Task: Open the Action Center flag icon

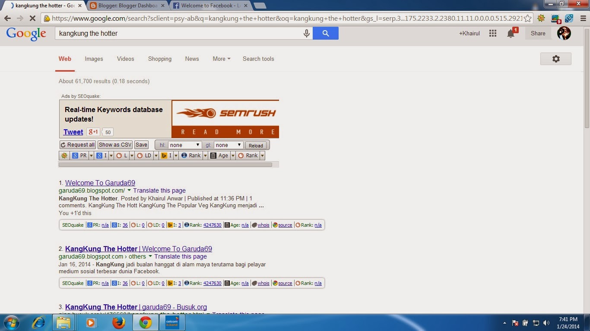Action: coord(515,323)
